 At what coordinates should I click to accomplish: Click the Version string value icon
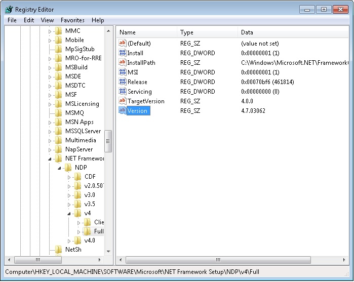point(123,110)
